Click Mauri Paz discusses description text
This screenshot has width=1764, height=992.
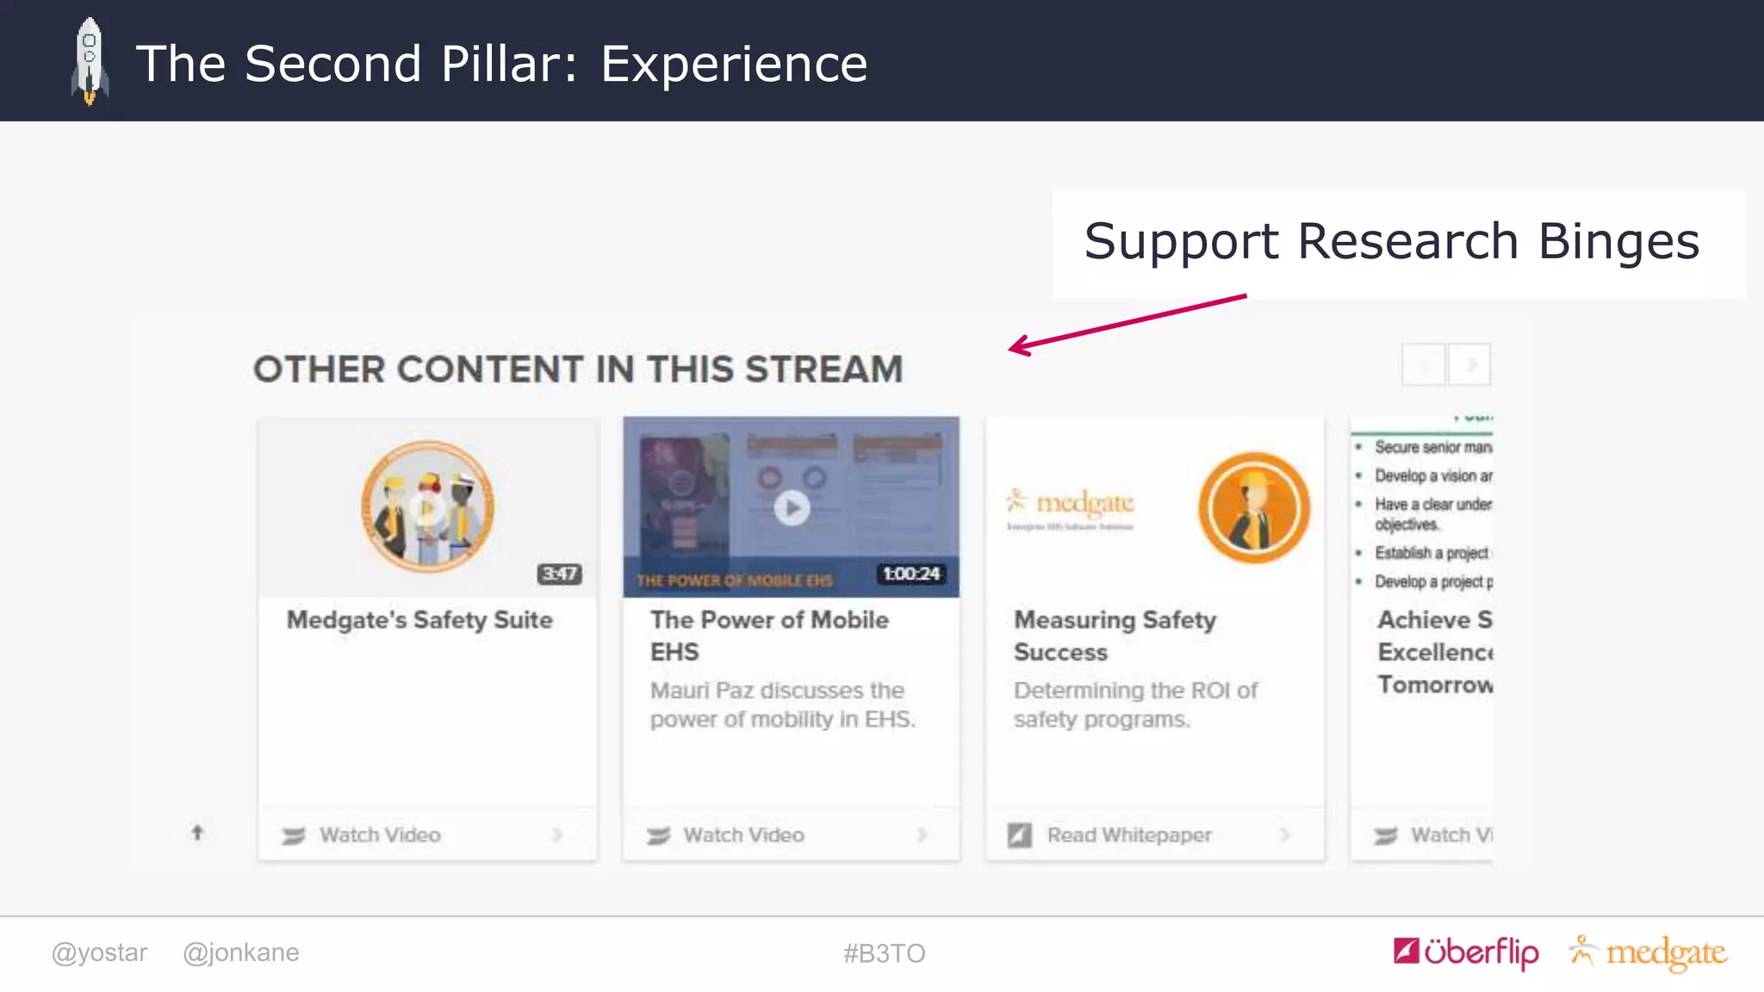tap(782, 704)
